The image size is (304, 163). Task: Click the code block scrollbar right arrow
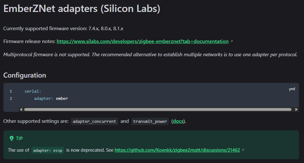(x=296, y=109)
